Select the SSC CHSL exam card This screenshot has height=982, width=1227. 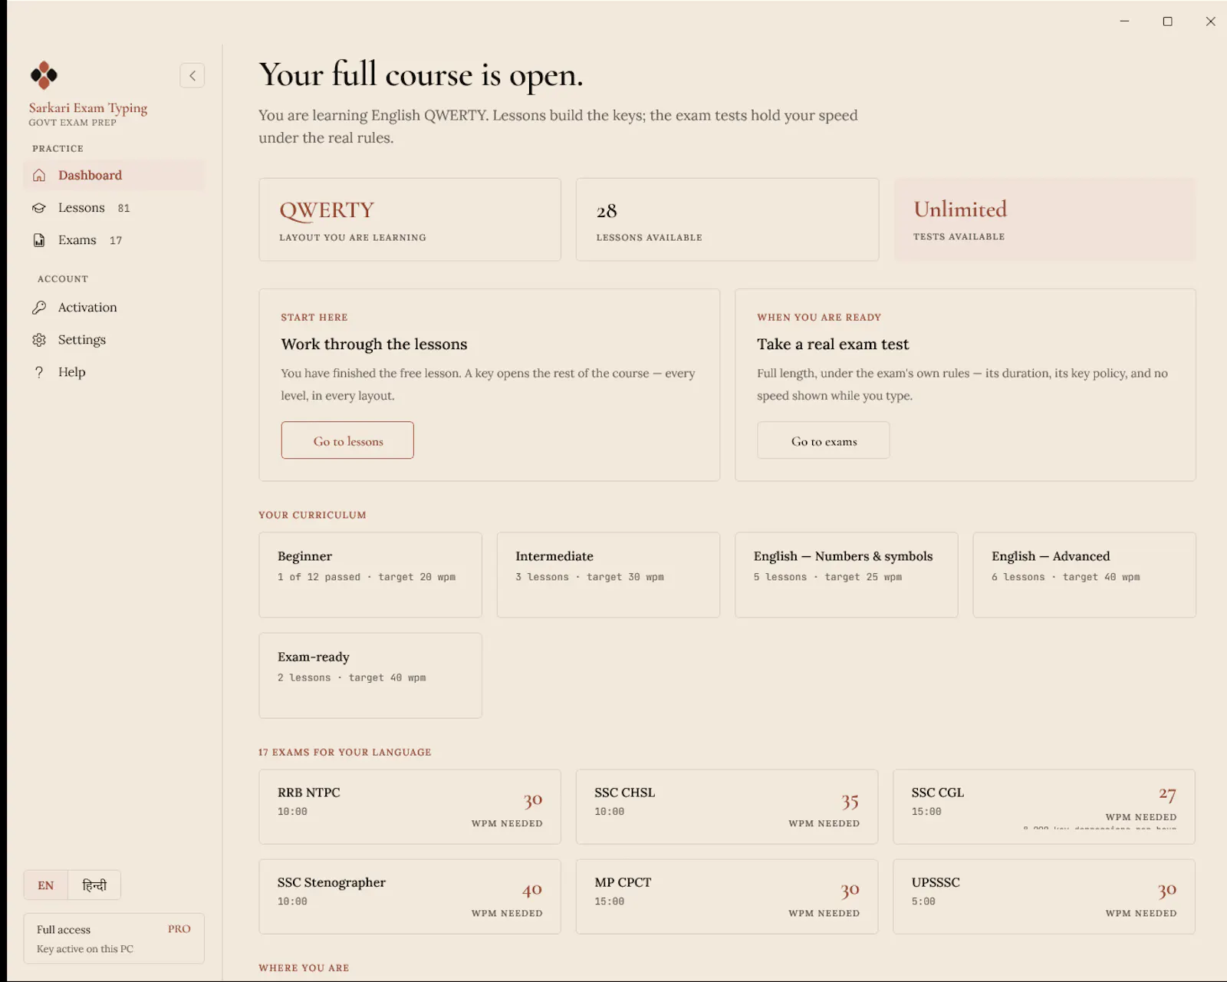pyautogui.click(x=727, y=807)
